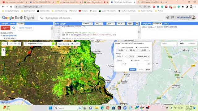Select the add marker drawing tool
Viewport: 198px width, 111px height.
[7, 43]
